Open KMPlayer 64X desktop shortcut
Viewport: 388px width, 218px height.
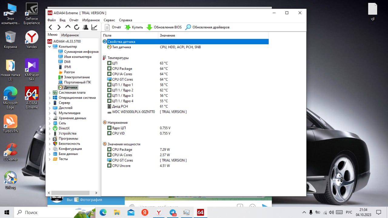(32, 70)
